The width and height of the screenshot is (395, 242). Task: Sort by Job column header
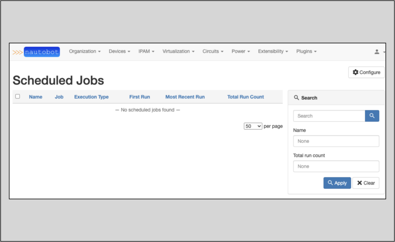coord(59,97)
